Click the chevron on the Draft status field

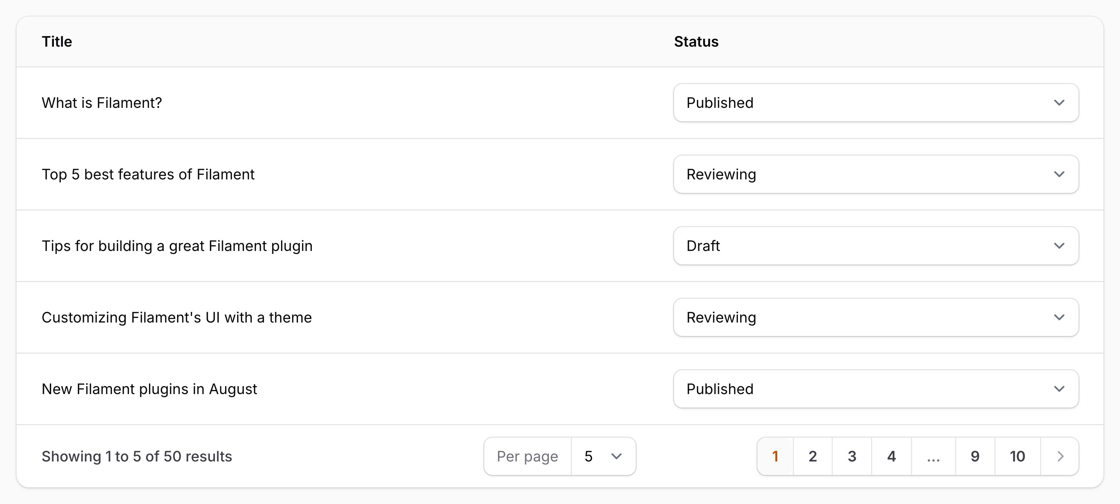(1060, 246)
